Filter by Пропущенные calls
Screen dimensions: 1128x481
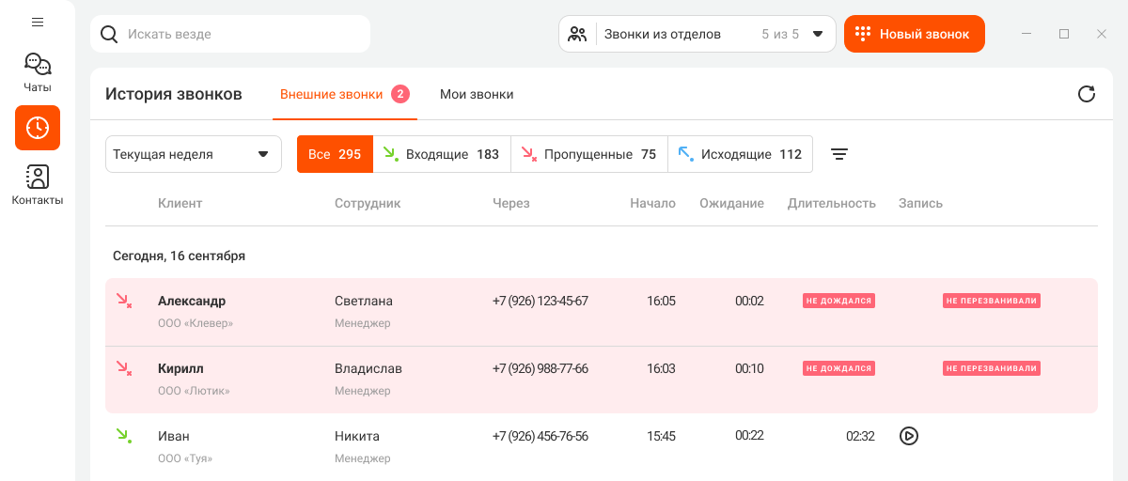588,154
